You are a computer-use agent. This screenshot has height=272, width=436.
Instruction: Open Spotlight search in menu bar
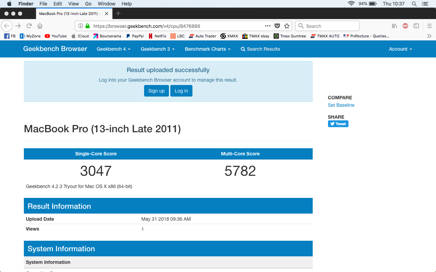(x=414, y=4)
